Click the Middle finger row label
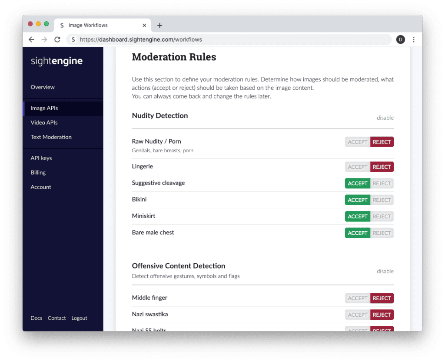 [149, 298]
